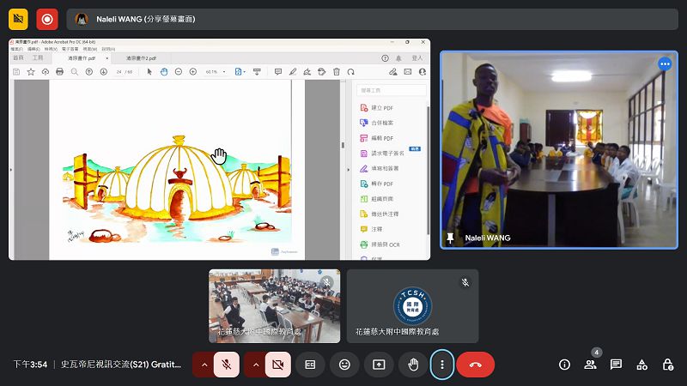Toggle the camera off button

click(x=277, y=365)
